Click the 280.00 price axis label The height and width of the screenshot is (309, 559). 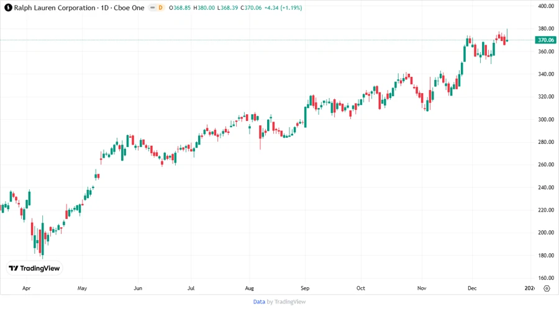tap(546, 141)
